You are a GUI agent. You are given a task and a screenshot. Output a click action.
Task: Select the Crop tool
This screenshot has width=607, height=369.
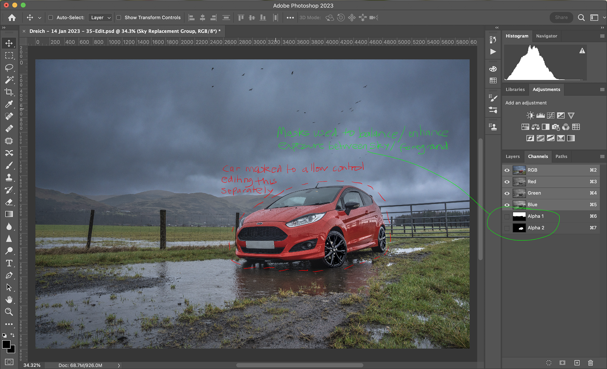point(9,92)
